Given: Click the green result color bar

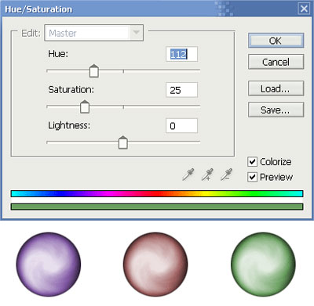Looking at the screenshot, I should click(157, 207).
